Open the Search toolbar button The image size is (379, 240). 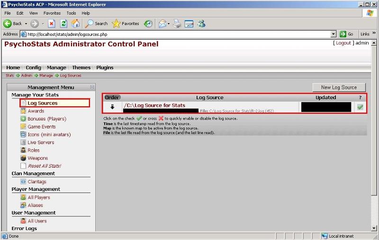pos(96,24)
